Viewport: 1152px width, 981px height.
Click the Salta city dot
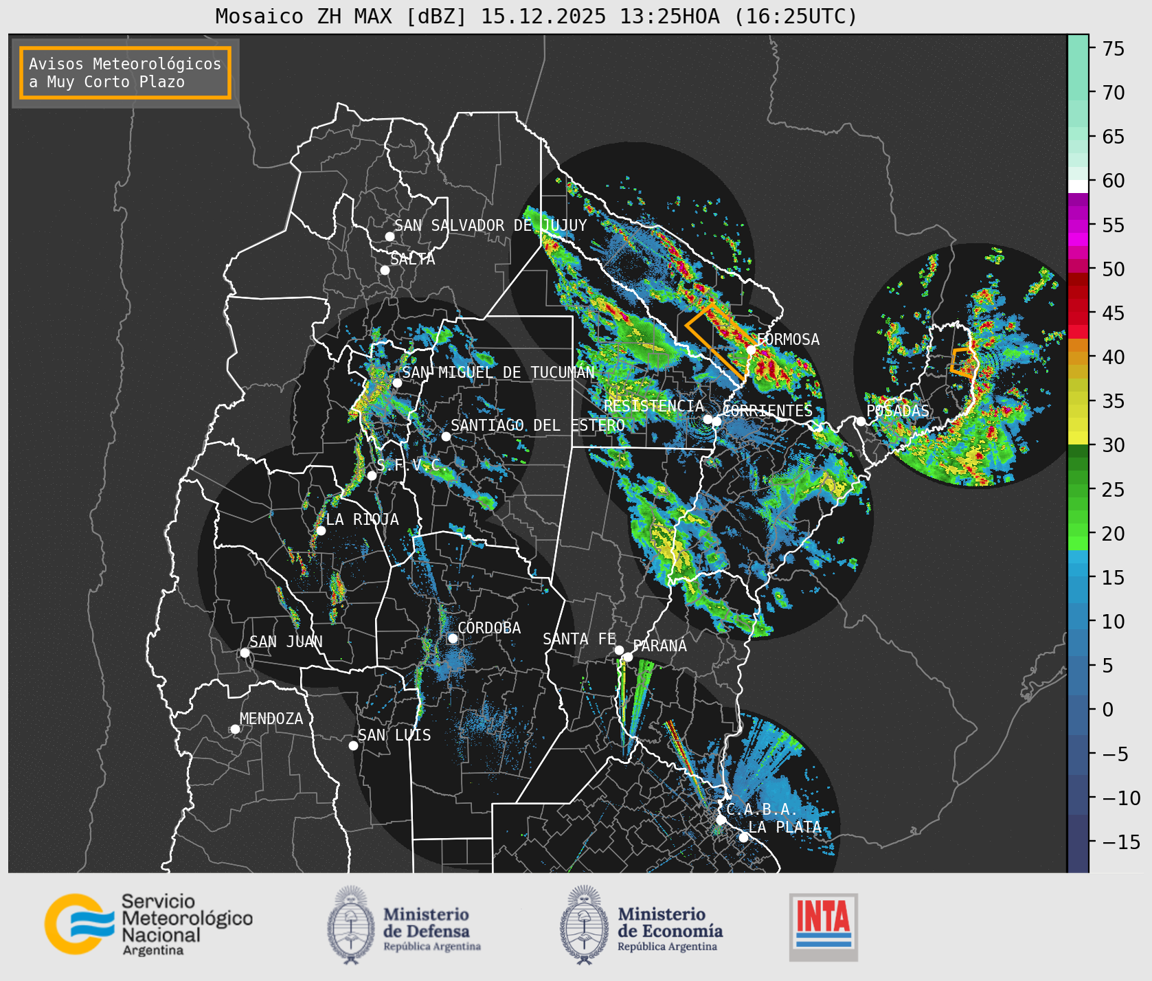click(385, 270)
